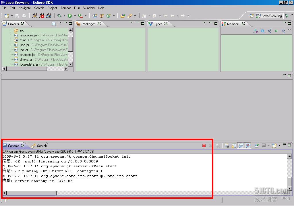The image size is (294, 206).
Task: Start Tomcat using the toolbar cat icon
Action: 35,16
